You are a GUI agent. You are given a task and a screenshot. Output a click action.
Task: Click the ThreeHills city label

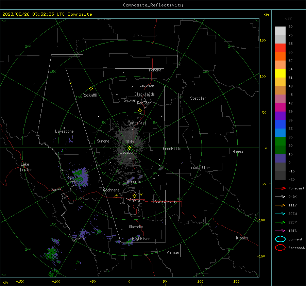click(171, 149)
